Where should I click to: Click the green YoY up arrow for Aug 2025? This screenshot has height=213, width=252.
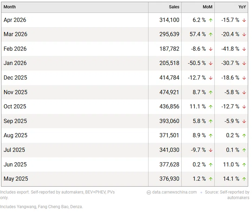coord(244,136)
